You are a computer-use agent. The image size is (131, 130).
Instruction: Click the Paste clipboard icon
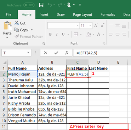7,26
